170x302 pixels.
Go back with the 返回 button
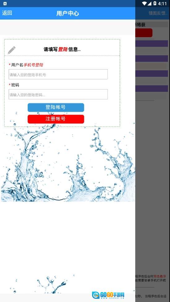click(7, 13)
